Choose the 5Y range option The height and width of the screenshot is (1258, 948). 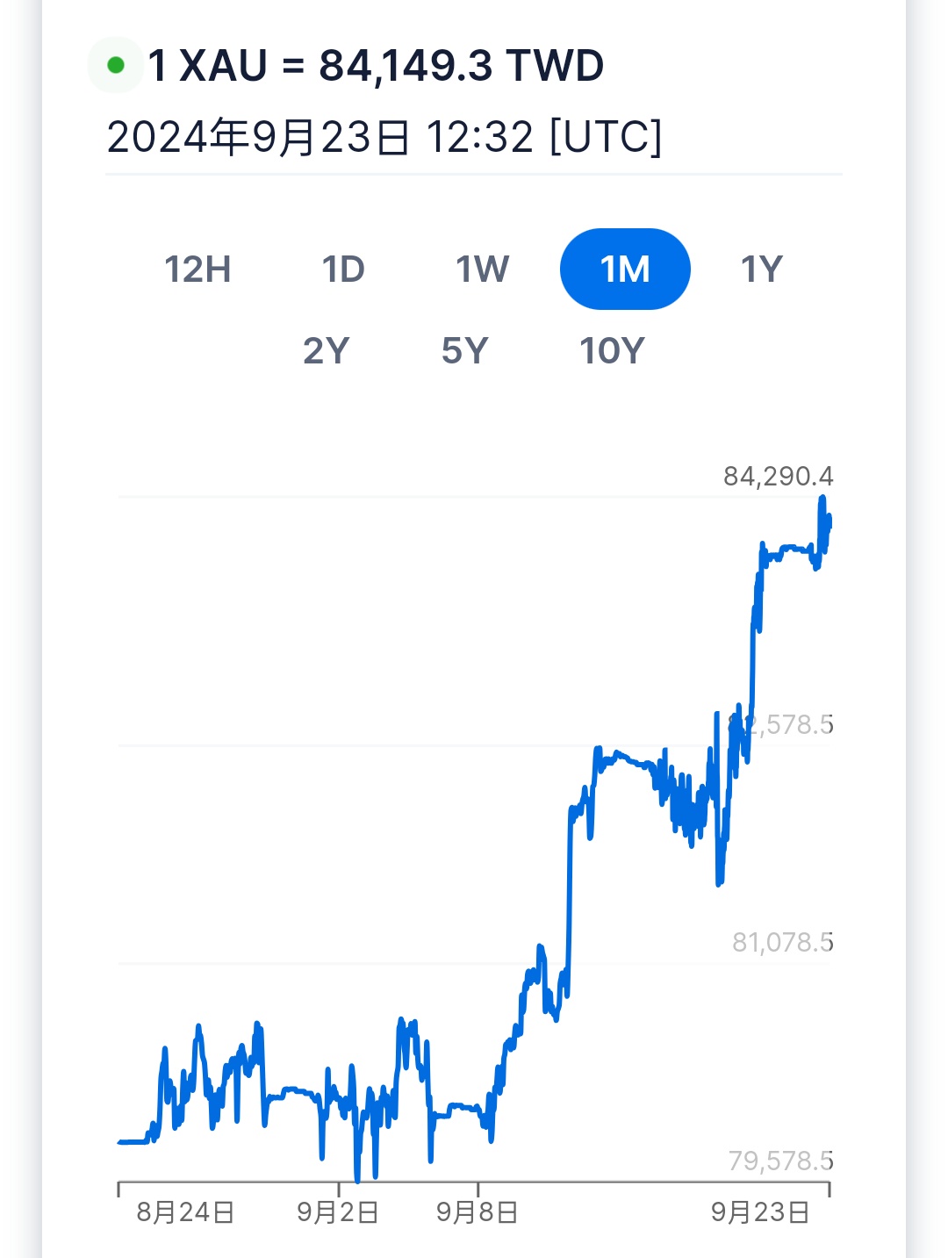click(x=464, y=351)
